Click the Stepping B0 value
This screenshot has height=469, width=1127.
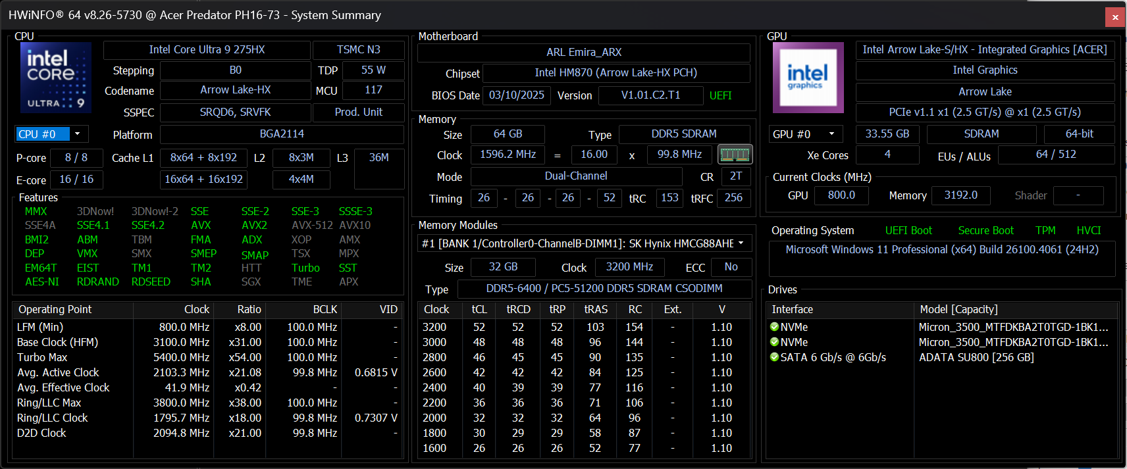click(x=235, y=70)
